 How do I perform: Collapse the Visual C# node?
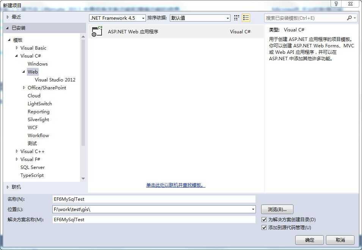coord(16,56)
